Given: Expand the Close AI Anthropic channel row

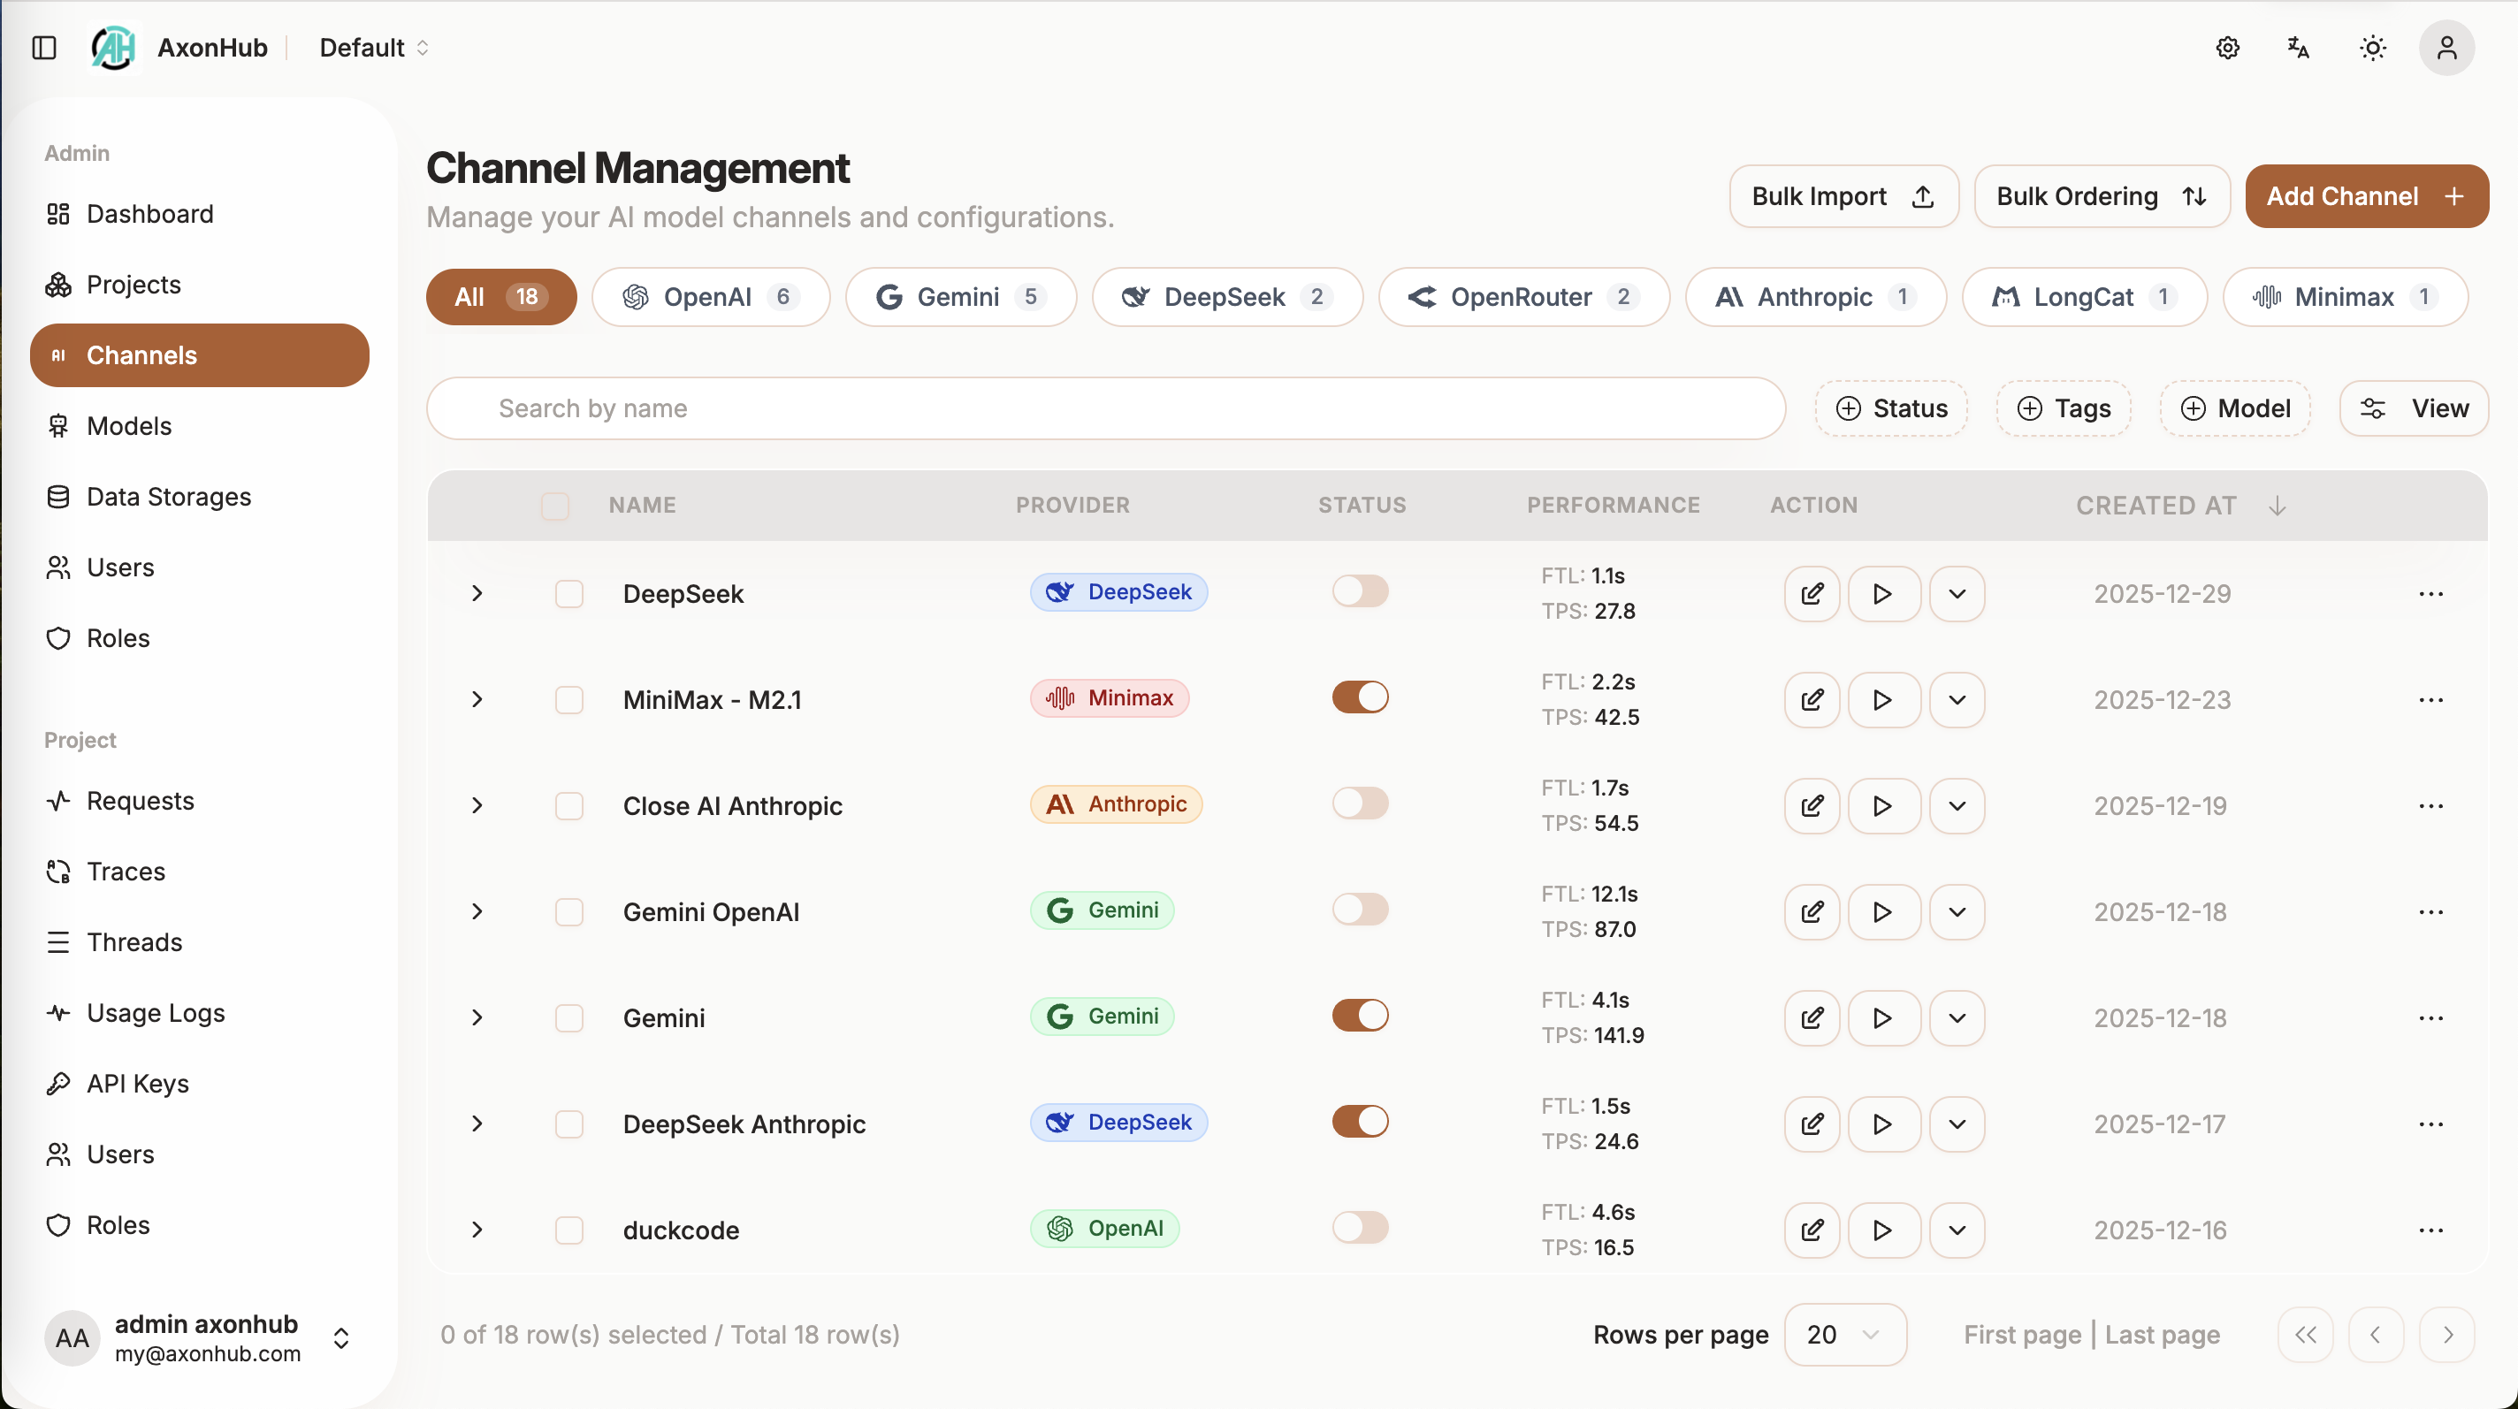Looking at the screenshot, I should (x=477, y=805).
